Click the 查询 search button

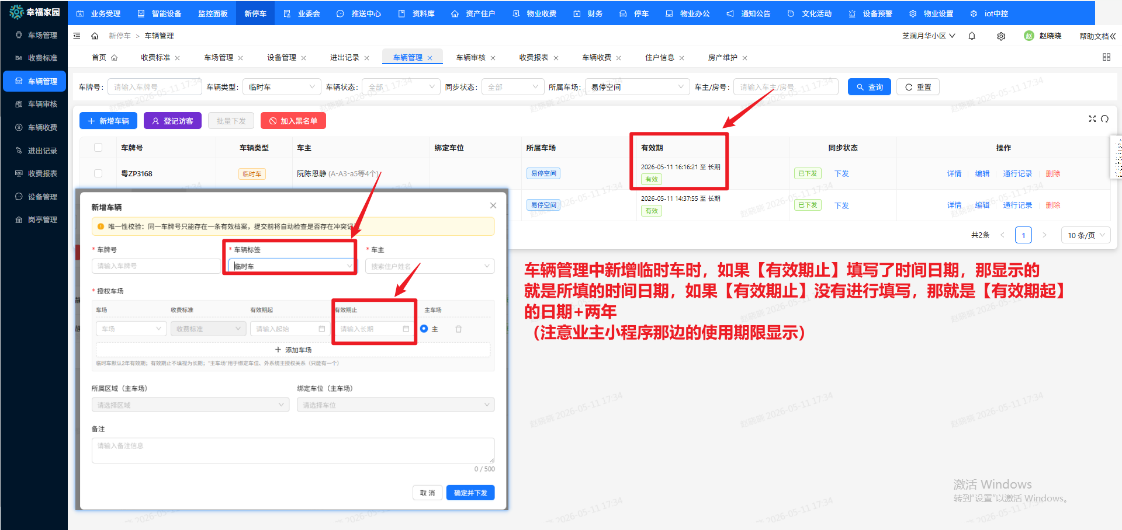[870, 87]
